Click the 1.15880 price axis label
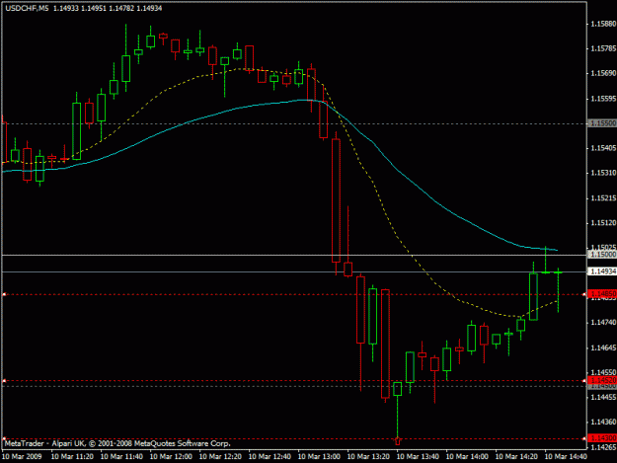Viewport: 617px width, 463px height. point(603,24)
